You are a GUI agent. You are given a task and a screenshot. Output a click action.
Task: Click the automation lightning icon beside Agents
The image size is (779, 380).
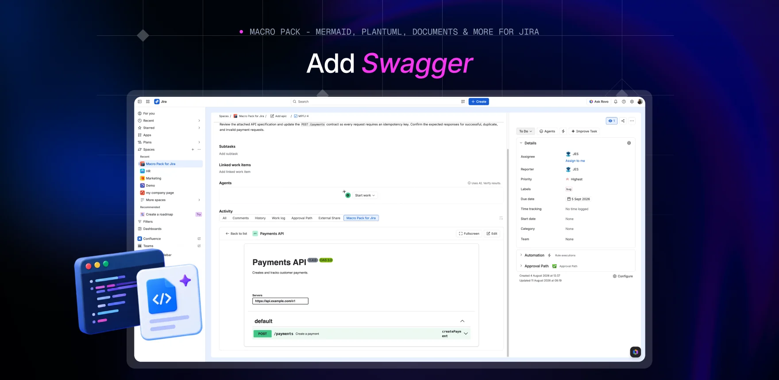point(563,131)
